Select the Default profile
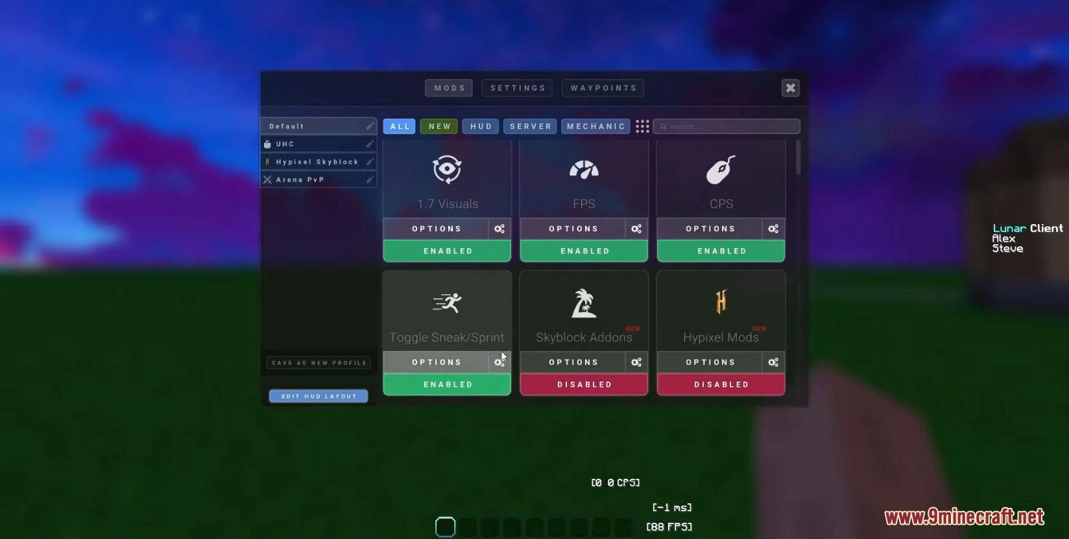Viewport: 1069px width, 539px height. pyautogui.click(x=318, y=126)
